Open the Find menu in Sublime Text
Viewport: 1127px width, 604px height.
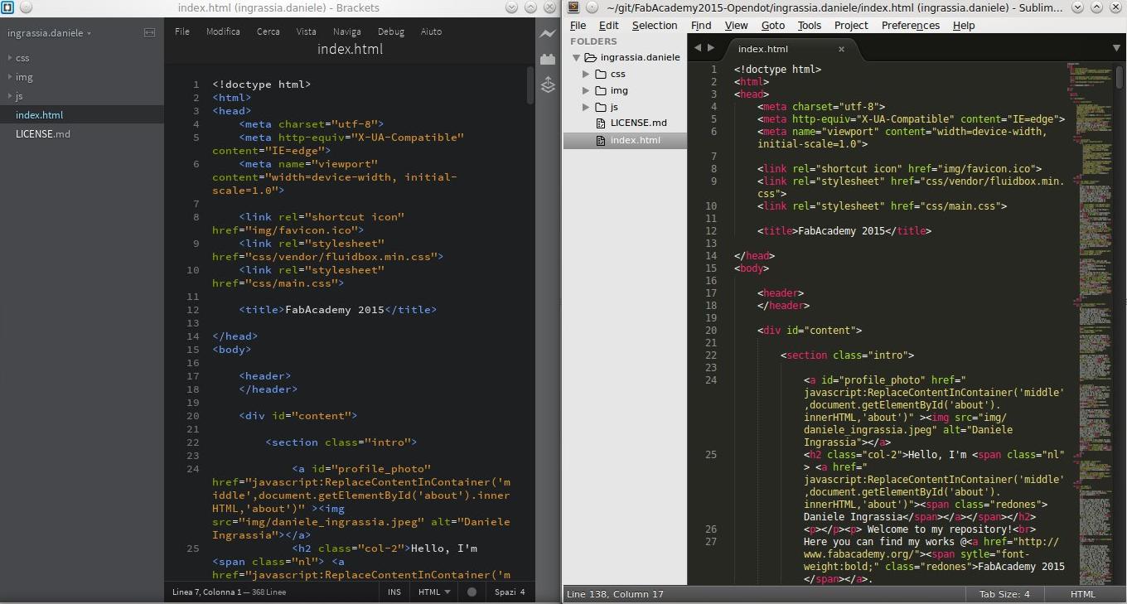click(701, 26)
